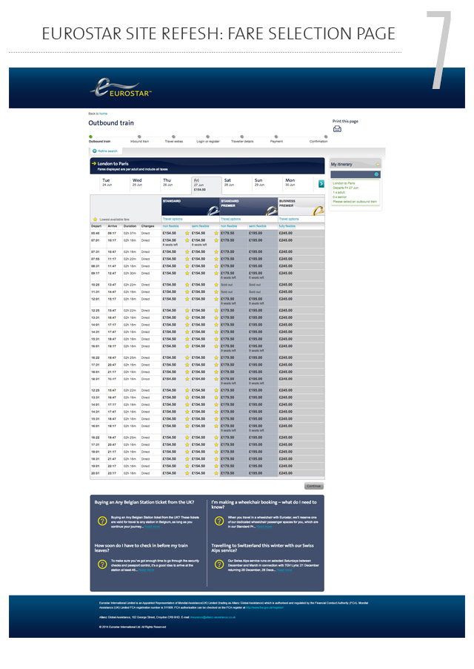Click the question mark icon for Swiss Alps service
This screenshot has width=474, height=669.
click(x=219, y=564)
